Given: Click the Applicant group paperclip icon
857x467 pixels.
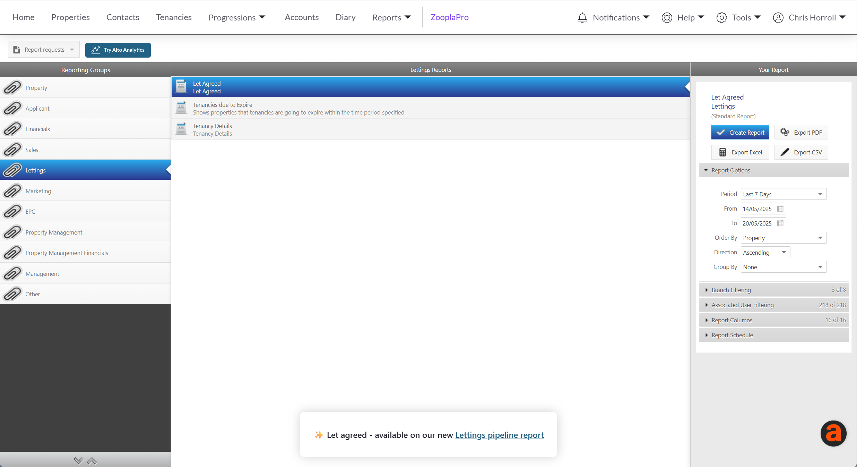Looking at the screenshot, I should (12, 108).
